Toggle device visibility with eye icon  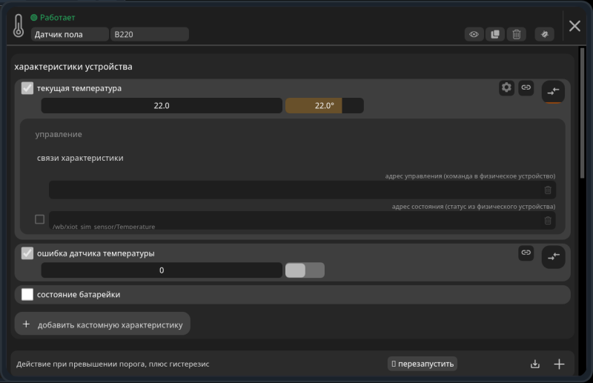pos(474,34)
